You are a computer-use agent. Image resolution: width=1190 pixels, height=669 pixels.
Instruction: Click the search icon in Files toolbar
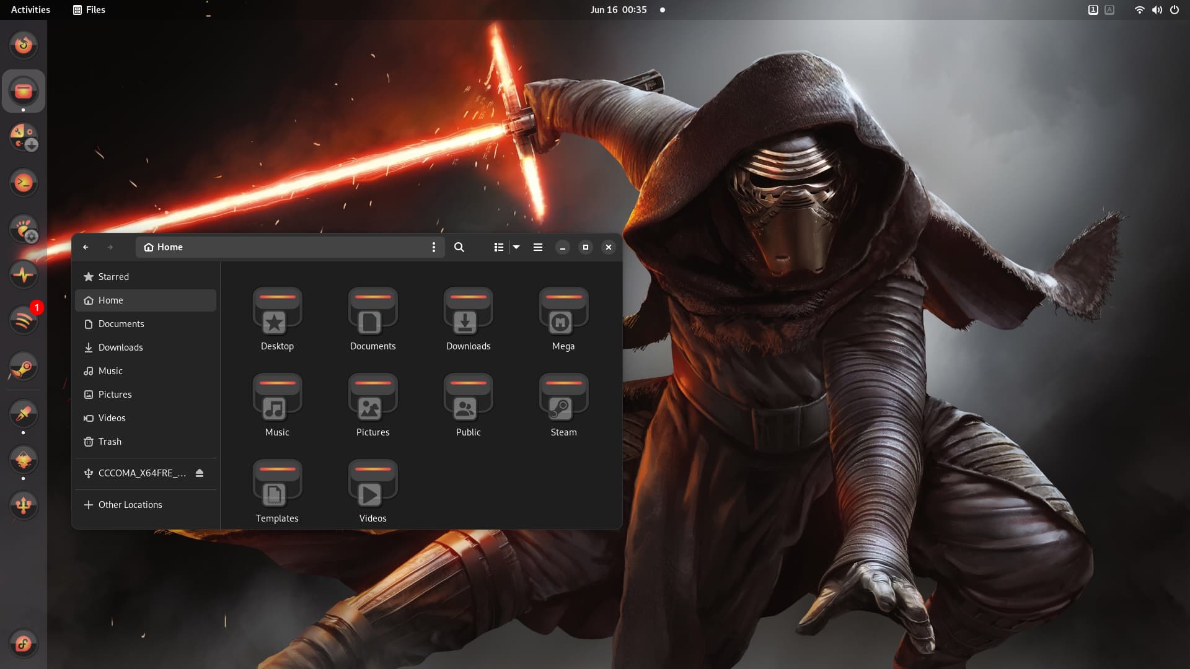459,247
